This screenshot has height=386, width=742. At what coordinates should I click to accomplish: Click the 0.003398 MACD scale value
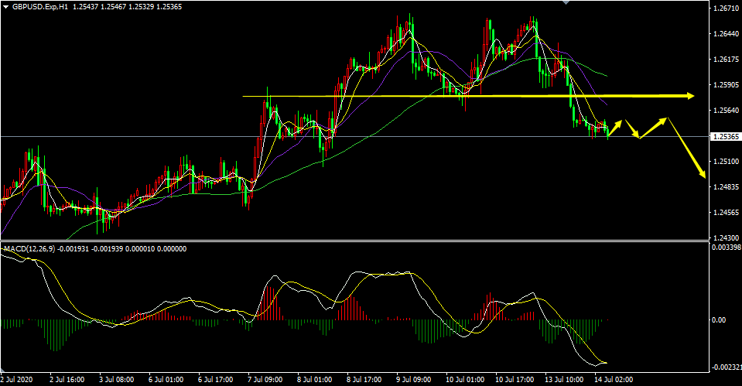(727, 248)
